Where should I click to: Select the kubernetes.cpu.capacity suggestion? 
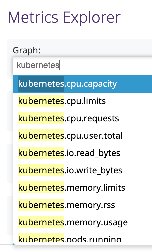click(83, 84)
